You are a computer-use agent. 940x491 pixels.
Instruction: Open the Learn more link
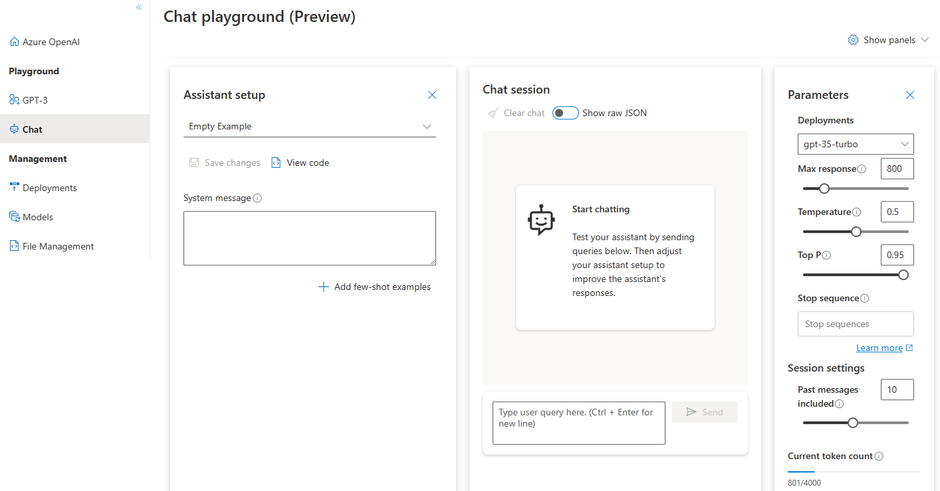tap(880, 347)
